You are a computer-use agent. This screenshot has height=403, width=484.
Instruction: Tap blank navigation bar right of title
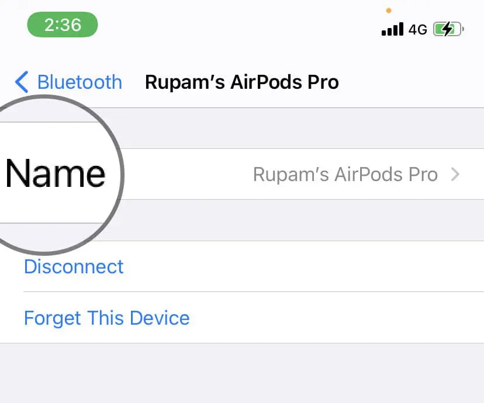pyautogui.click(x=410, y=82)
